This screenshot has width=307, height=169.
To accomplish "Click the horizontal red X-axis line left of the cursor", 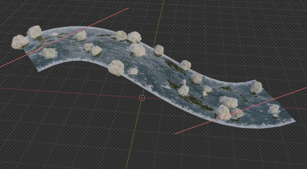I will 60,91.
